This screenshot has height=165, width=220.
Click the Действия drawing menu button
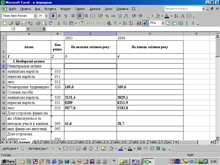click(x=10, y=148)
